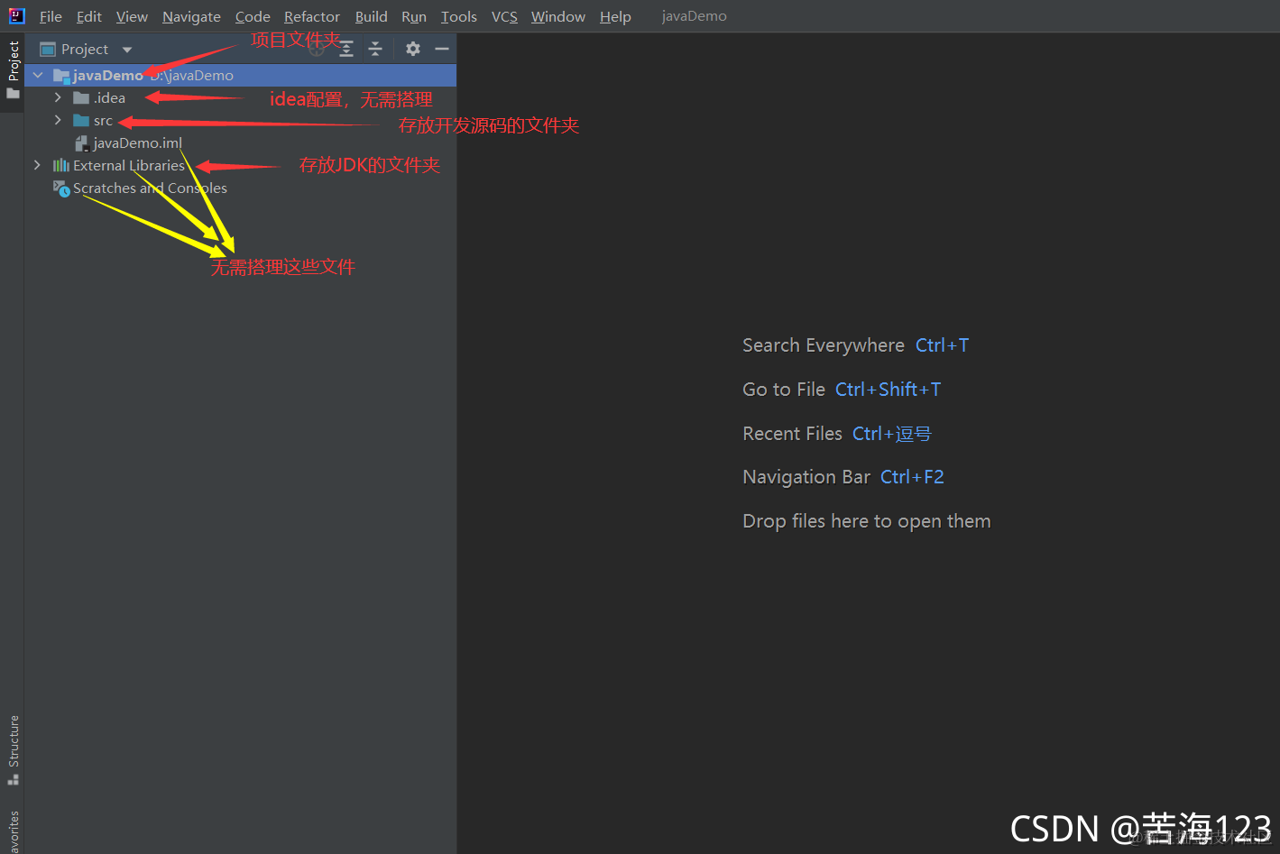Viewport: 1280px width, 854px height.
Task: Click the Navigation Bar Ctrl+F2 hint
Action: (x=843, y=477)
